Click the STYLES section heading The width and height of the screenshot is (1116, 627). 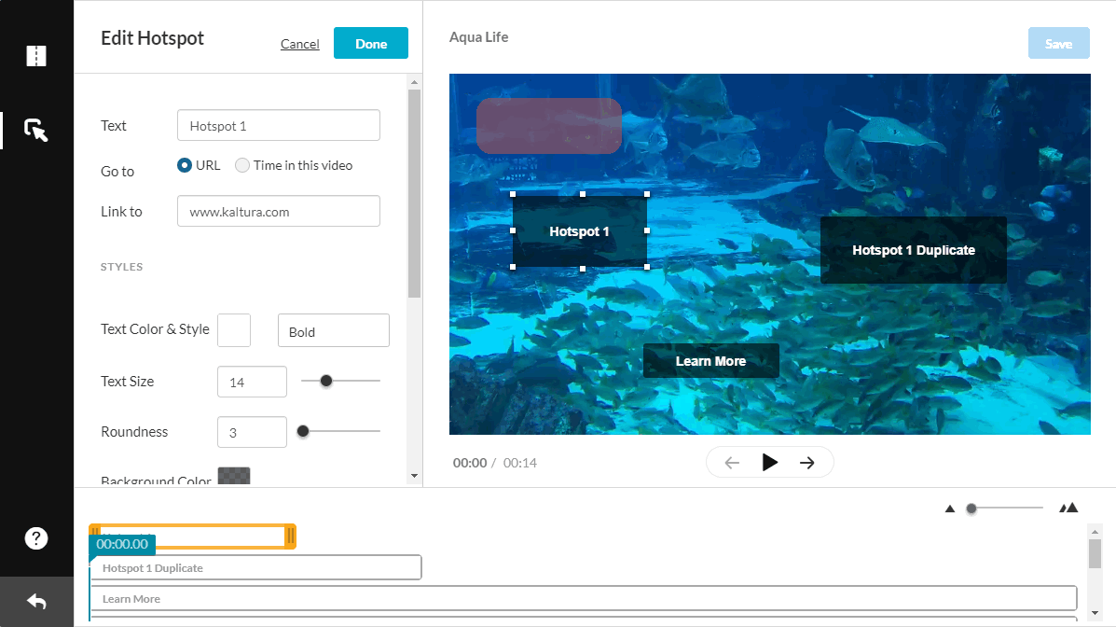(x=122, y=267)
